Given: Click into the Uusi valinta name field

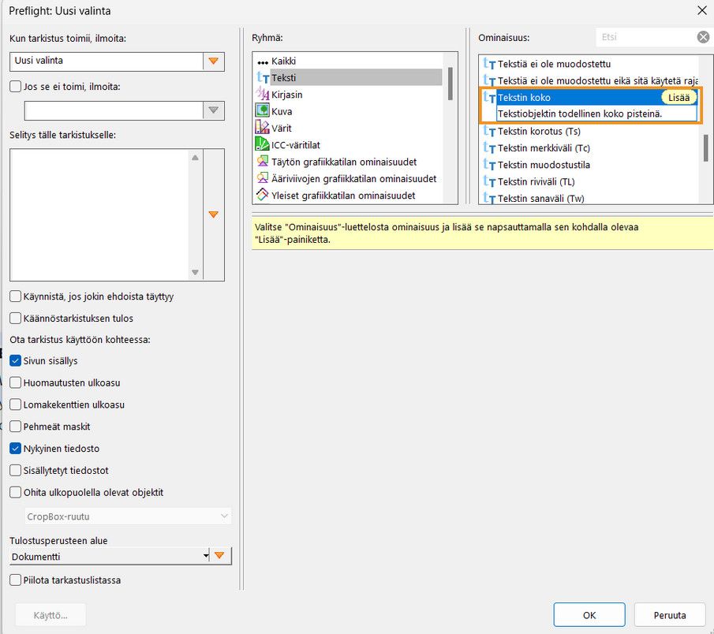Looking at the screenshot, I should pyautogui.click(x=106, y=61).
